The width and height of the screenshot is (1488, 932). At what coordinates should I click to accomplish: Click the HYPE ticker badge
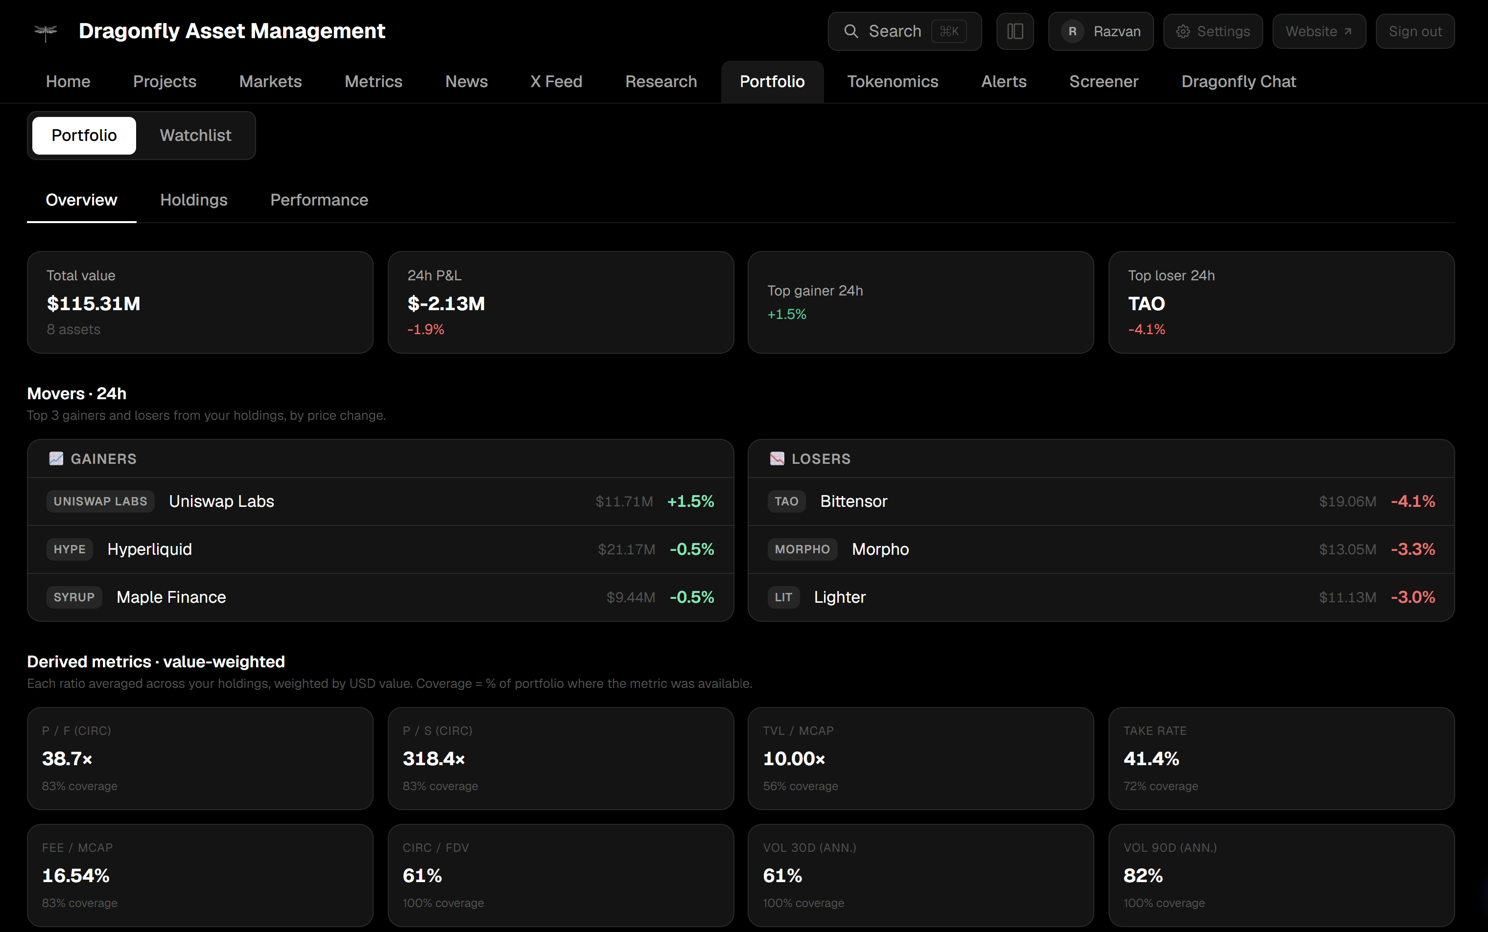(70, 549)
